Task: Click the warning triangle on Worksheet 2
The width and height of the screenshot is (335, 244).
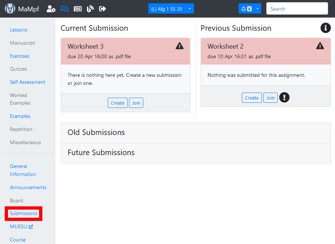Action: (x=320, y=46)
